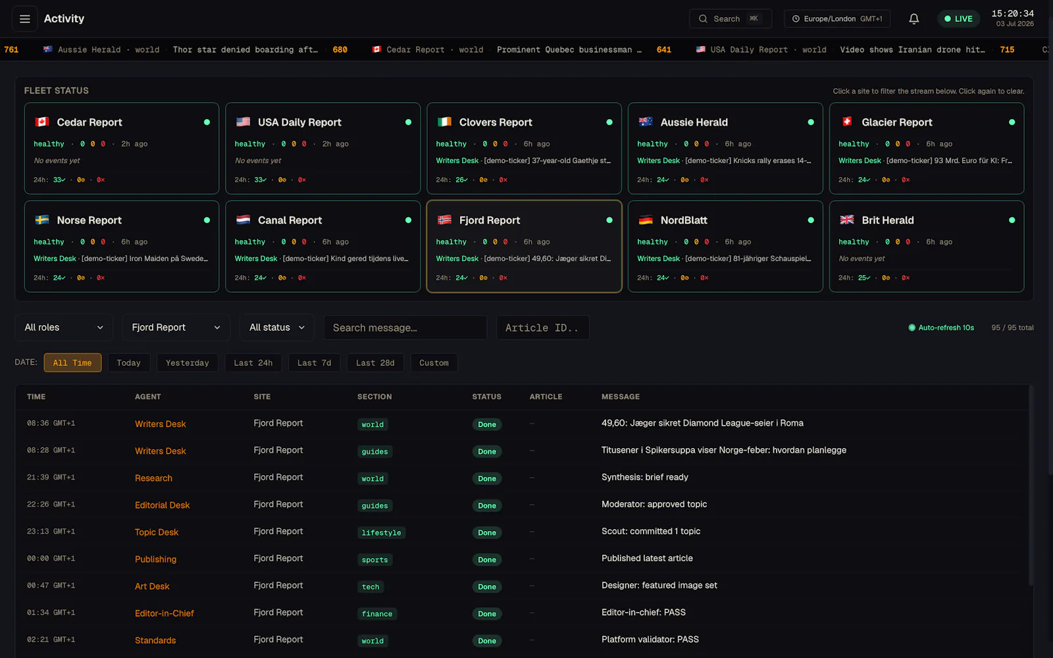
Task: Filter stream by NordBlatt card
Action: 725,246
